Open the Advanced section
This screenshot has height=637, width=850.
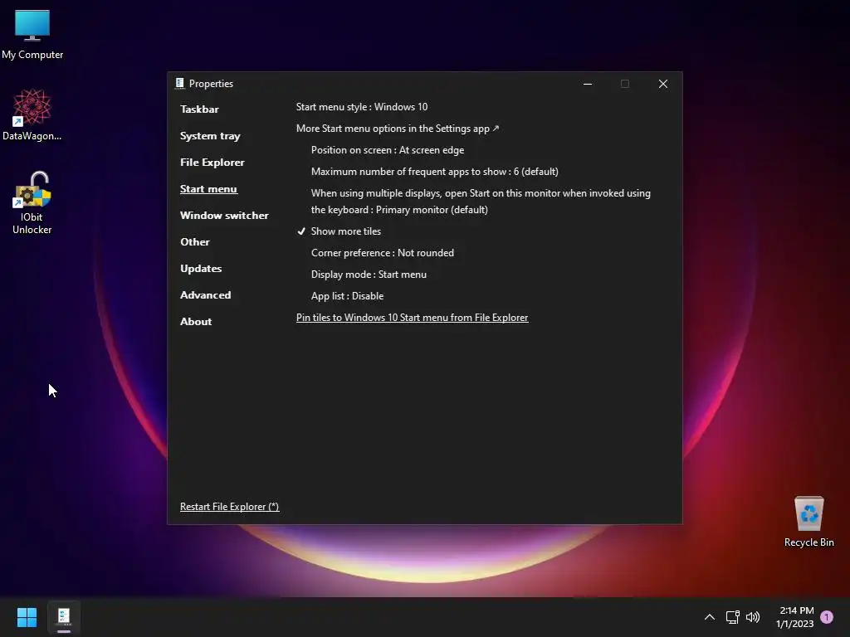click(x=206, y=295)
